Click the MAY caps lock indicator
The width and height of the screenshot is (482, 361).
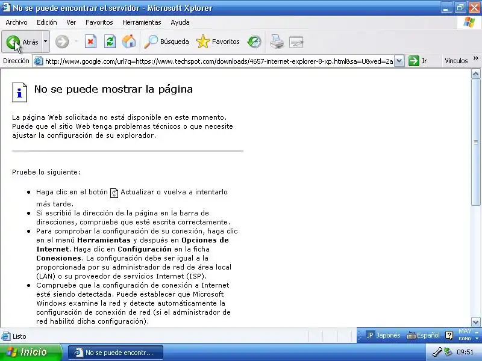click(465, 332)
